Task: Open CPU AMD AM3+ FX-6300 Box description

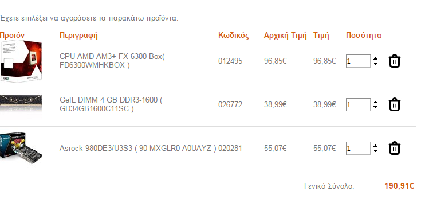Action: [112, 61]
